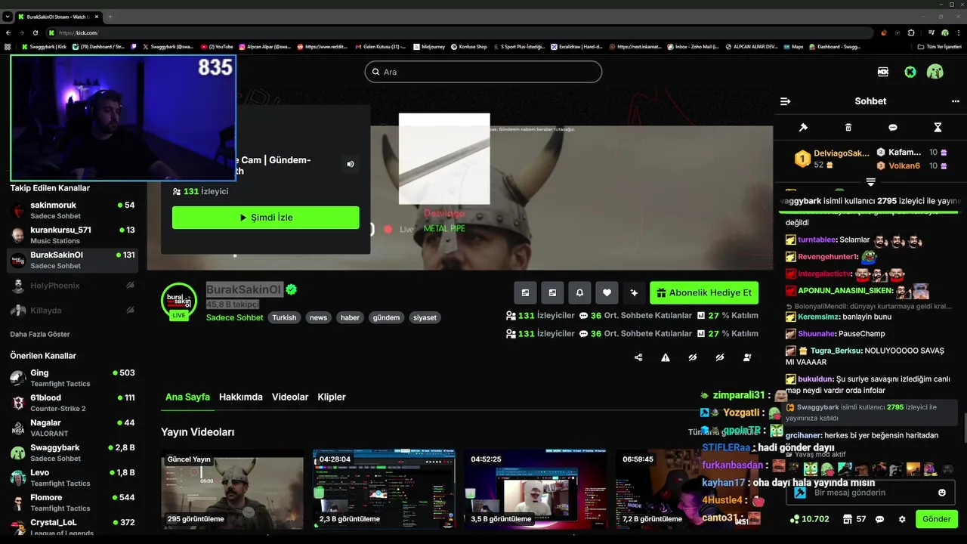Screen dimensions: 967x544
Task: Click siyaset tag
Action: 425,318
